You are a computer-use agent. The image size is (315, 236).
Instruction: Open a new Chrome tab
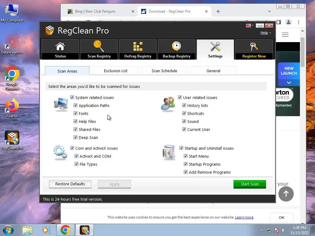pyautogui.click(x=218, y=11)
